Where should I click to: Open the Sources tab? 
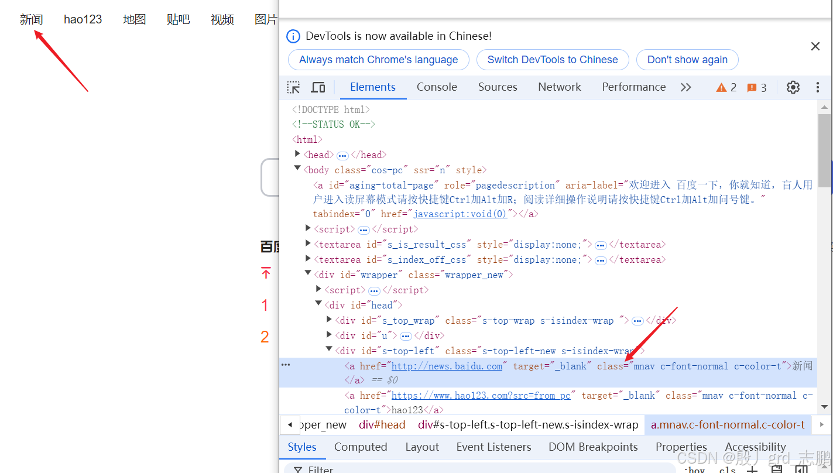[x=498, y=87]
